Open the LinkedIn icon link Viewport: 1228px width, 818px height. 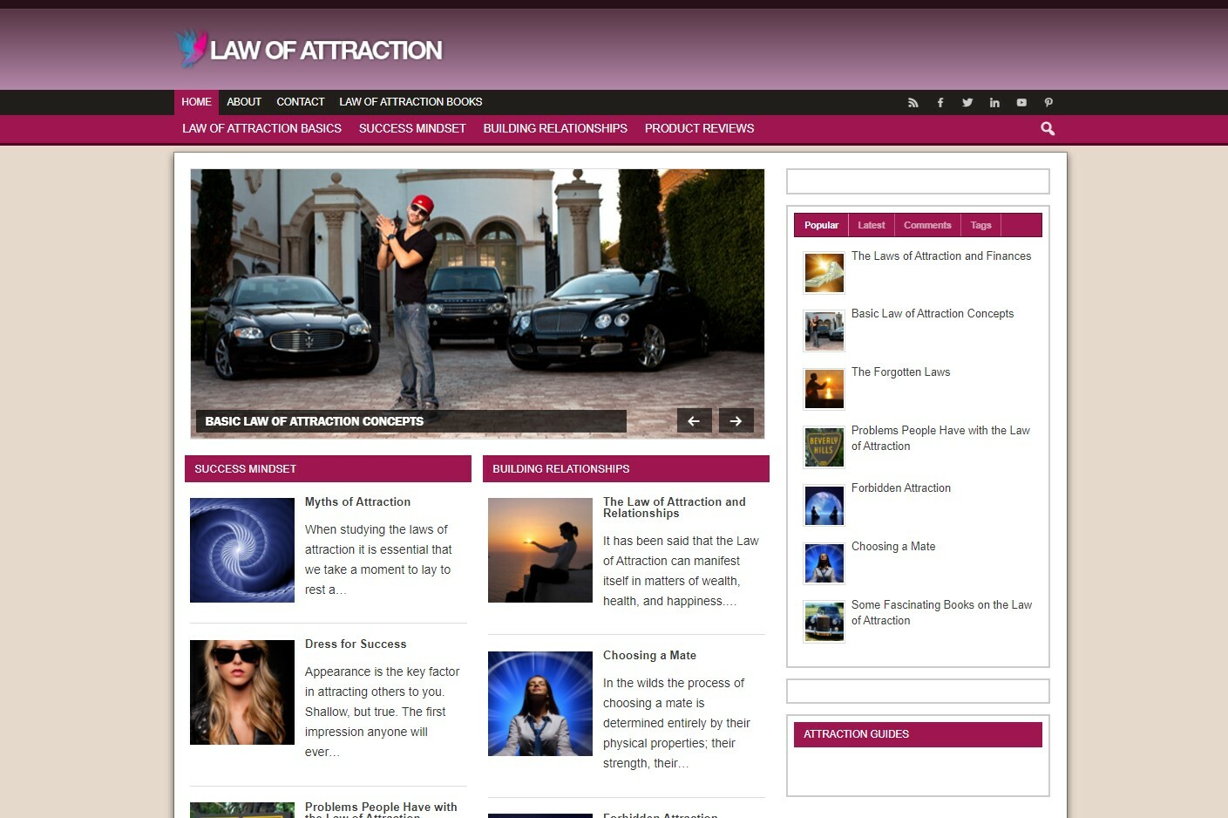point(994,103)
